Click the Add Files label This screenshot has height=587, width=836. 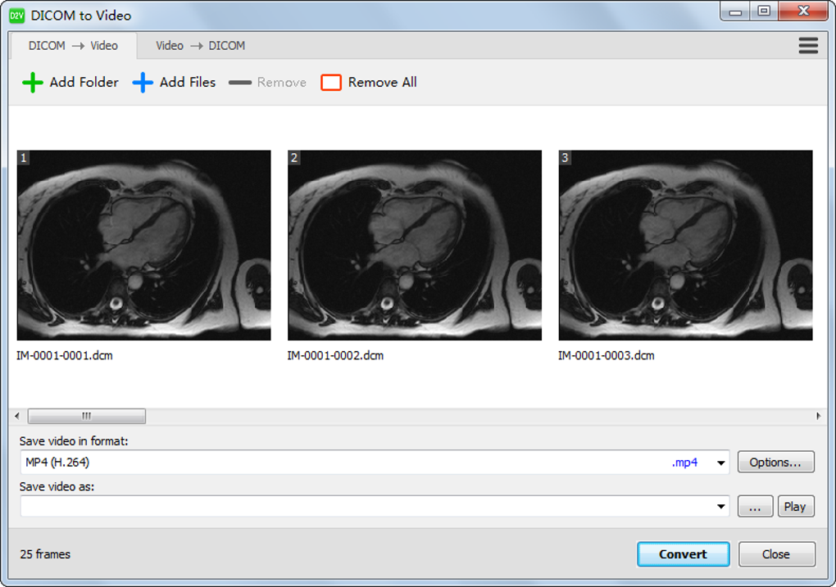click(188, 82)
